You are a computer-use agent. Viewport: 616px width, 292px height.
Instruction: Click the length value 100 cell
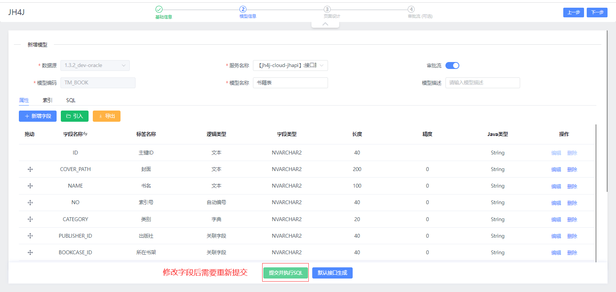pos(357,186)
